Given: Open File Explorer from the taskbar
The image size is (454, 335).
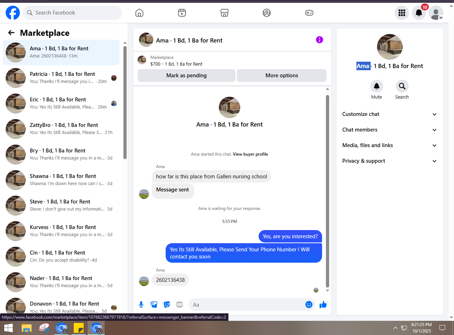Looking at the screenshot, I should pos(27,328).
